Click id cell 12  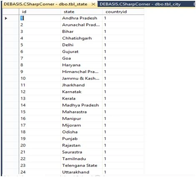[x=40, y=92]
